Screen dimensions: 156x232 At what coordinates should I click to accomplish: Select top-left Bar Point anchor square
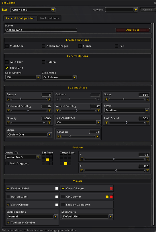tap(44, 156)
